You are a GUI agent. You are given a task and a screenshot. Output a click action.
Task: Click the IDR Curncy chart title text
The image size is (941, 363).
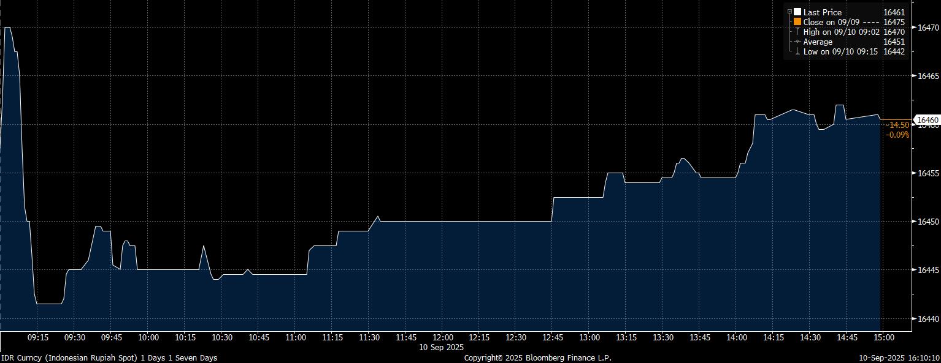point(109,357)
